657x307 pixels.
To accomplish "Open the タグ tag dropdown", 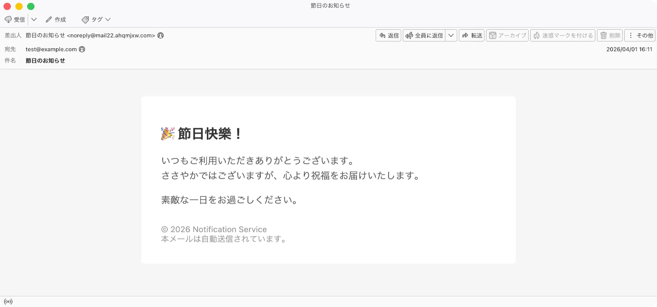I will (x=96, y=19).
